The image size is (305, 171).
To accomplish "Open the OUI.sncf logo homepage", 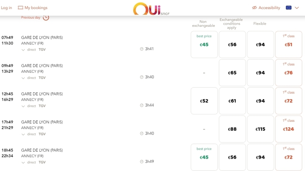I will (151, 9).
